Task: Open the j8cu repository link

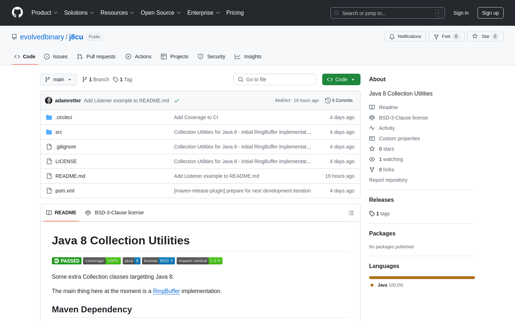Action: pos(76,37)
